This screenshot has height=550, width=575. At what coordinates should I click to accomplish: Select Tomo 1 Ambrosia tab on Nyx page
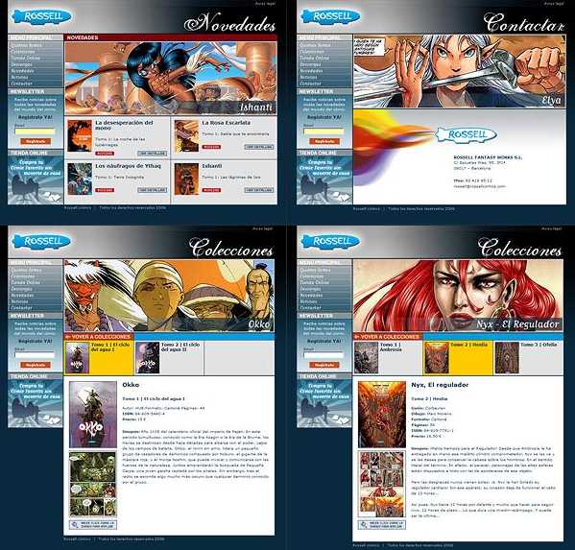click(x=388, y=358)
